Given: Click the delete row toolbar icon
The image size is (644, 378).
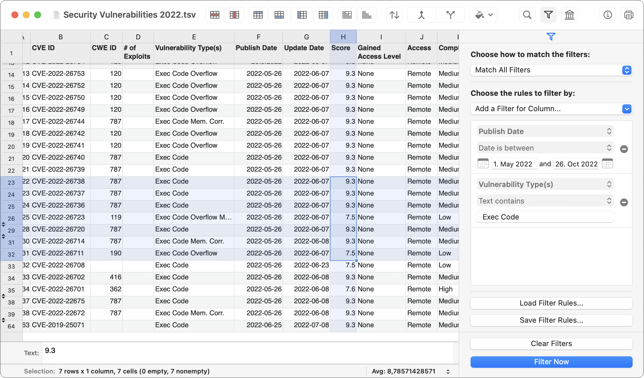Looking at the screenshot, I should (x=214, y=15).
